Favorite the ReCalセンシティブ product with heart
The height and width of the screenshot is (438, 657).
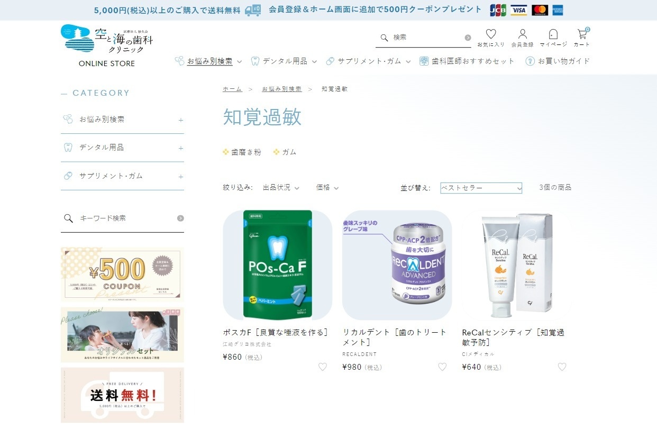pyautogui.click(x=562, y=367)
